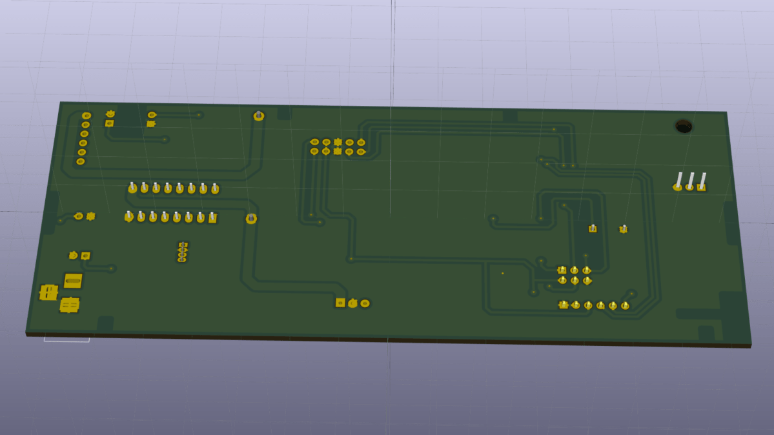Select the three-pin header with long white leads

[x=689, y=181]
